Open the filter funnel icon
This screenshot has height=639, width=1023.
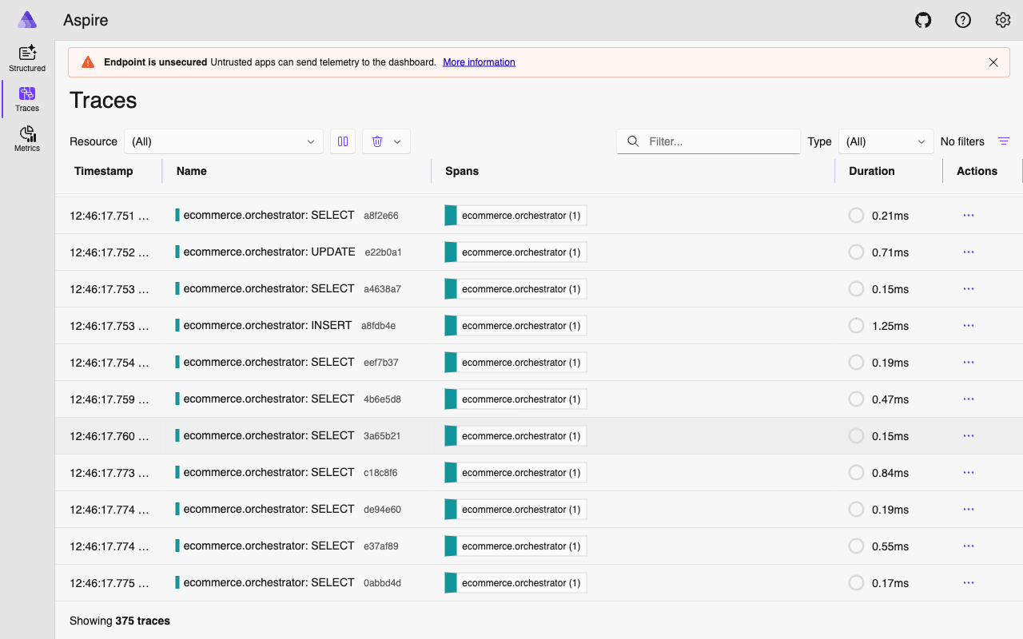[1004, 141]
